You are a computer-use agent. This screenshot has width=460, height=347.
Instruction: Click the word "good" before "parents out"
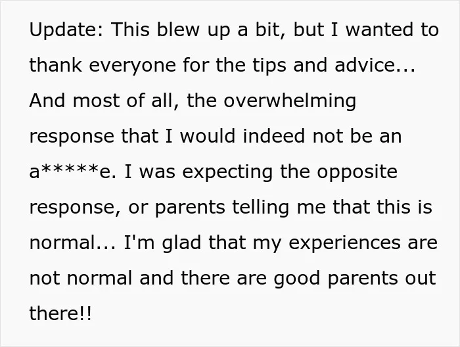(x=296, y=279)
